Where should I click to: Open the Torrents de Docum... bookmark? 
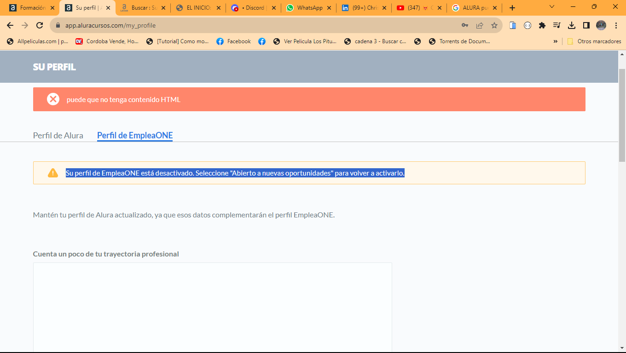[x=459, y=41]
